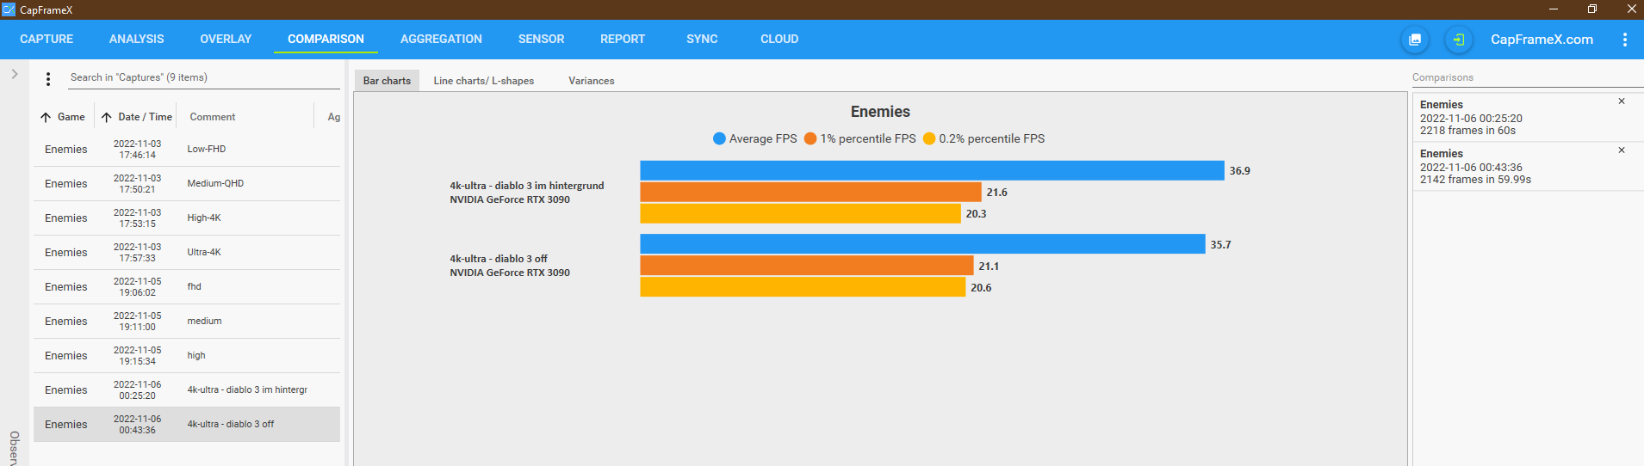Open the CLOUD tab

pos(779,39)
